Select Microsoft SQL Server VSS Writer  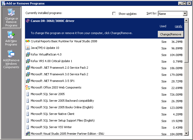coord(51,127)
